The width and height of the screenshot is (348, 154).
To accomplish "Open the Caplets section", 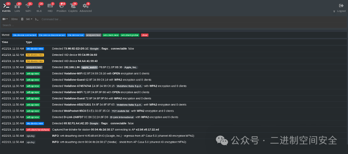I will pyautogui.click(x=73, y=6).
